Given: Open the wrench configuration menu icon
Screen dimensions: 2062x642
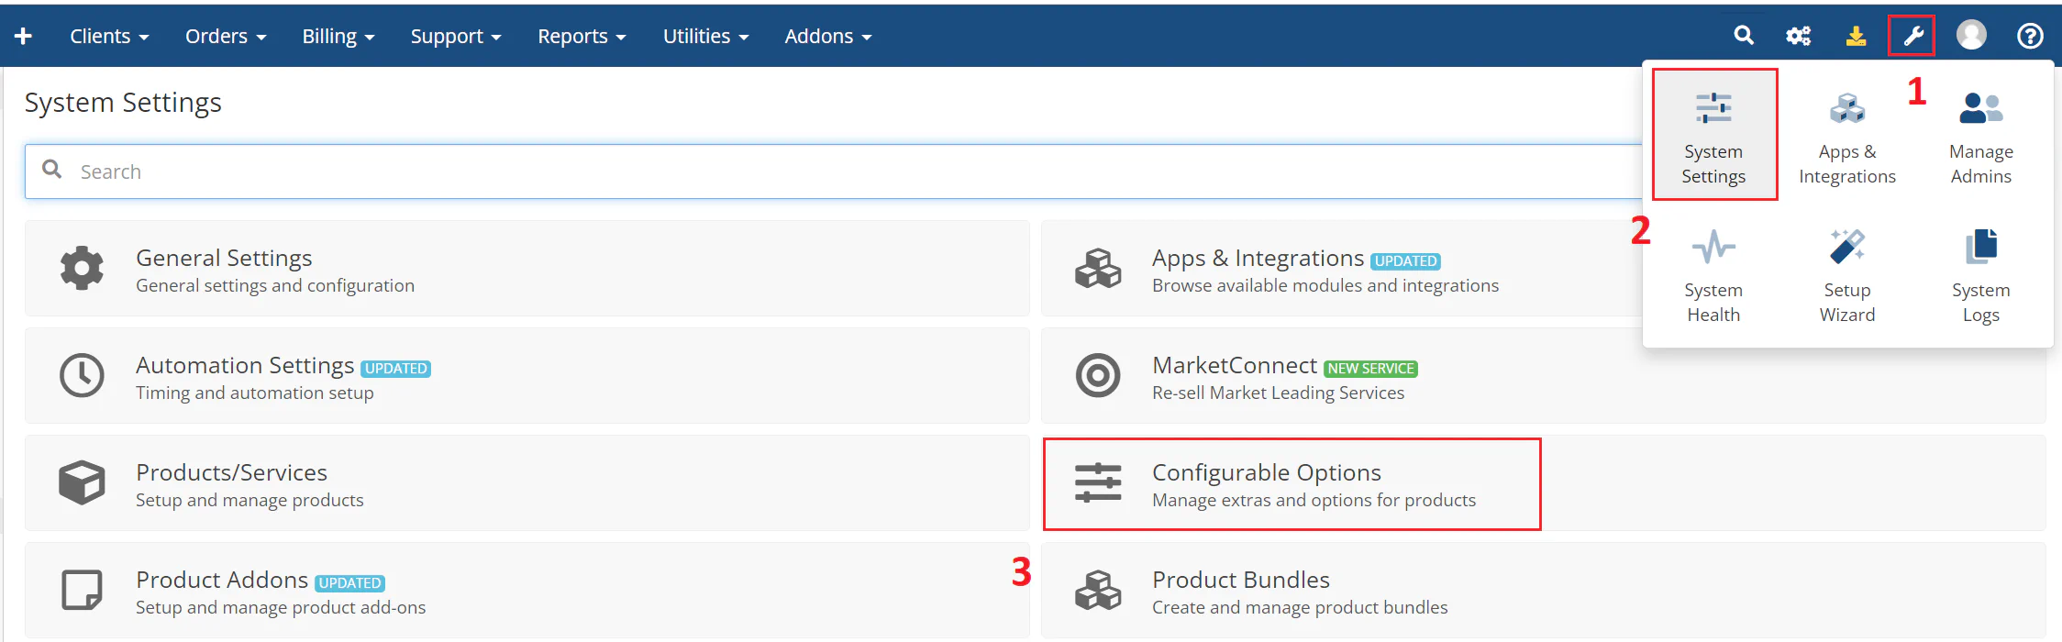Looking at the screenshot, I should click(1912, 36).
